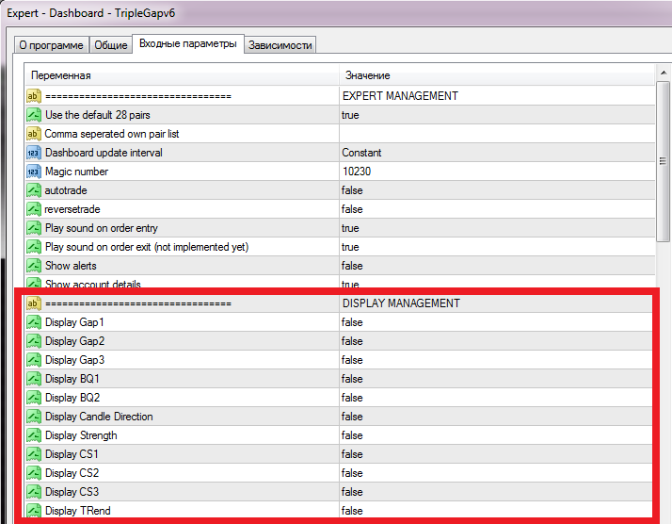
Task: Open the О программе tab
Action: (51, 45)
